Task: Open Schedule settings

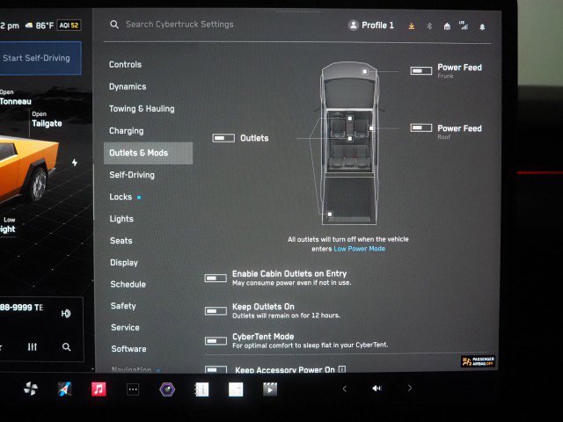Action: point(128,284)
